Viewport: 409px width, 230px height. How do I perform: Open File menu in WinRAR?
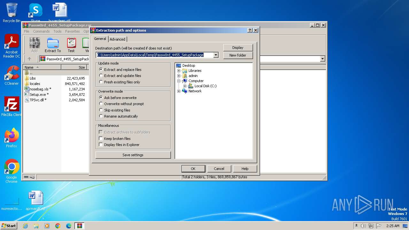(27, 31)
